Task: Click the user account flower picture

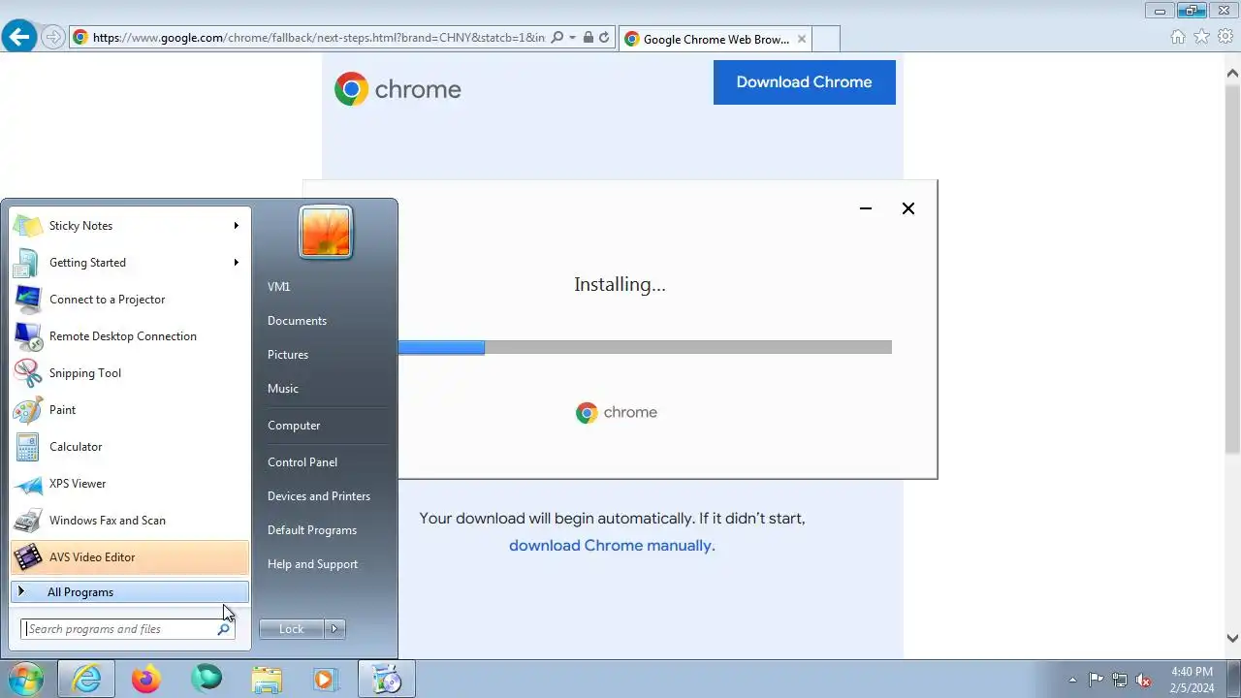Action: pos(326,233)
